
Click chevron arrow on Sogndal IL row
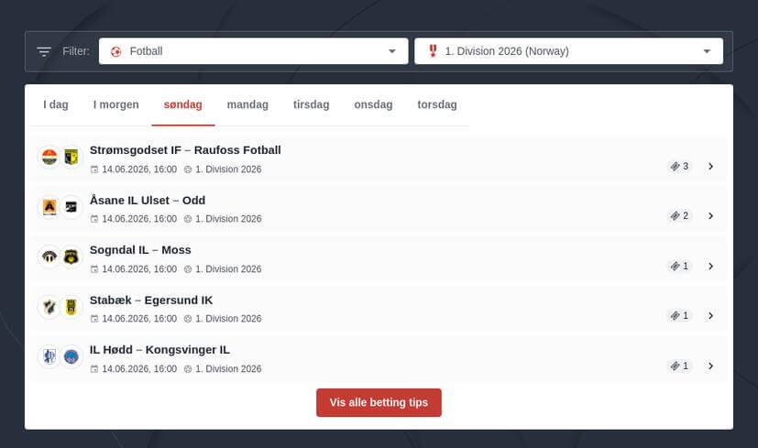710,266
